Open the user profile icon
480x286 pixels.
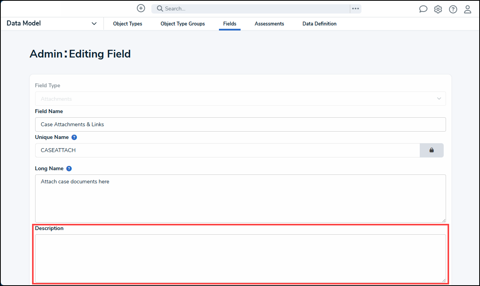[x=468, y=8]
